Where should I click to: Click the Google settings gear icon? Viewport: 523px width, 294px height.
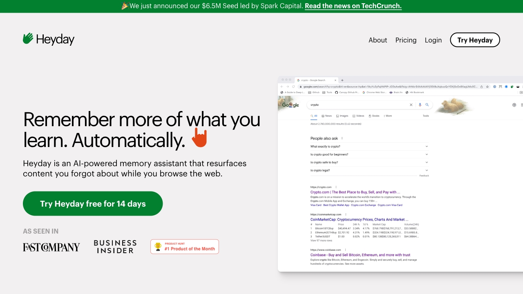[514, 105]
